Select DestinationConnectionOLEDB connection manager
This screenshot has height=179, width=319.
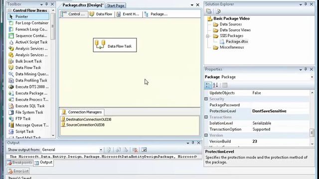click(x=86, y=119)
